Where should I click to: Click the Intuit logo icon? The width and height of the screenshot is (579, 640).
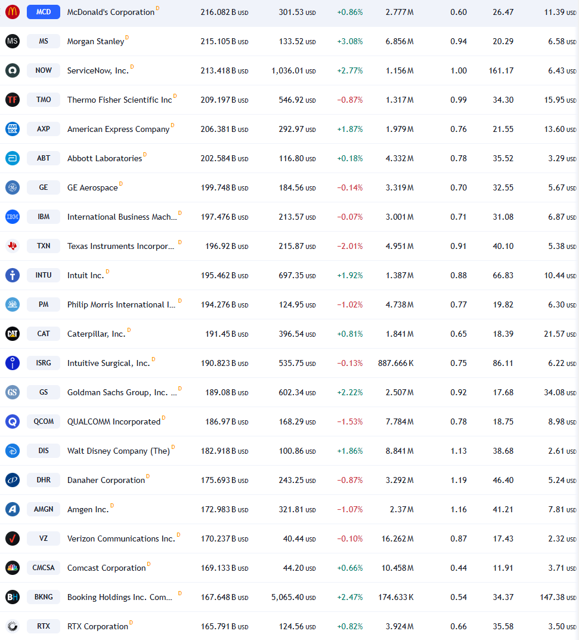[x=13, y=275]
